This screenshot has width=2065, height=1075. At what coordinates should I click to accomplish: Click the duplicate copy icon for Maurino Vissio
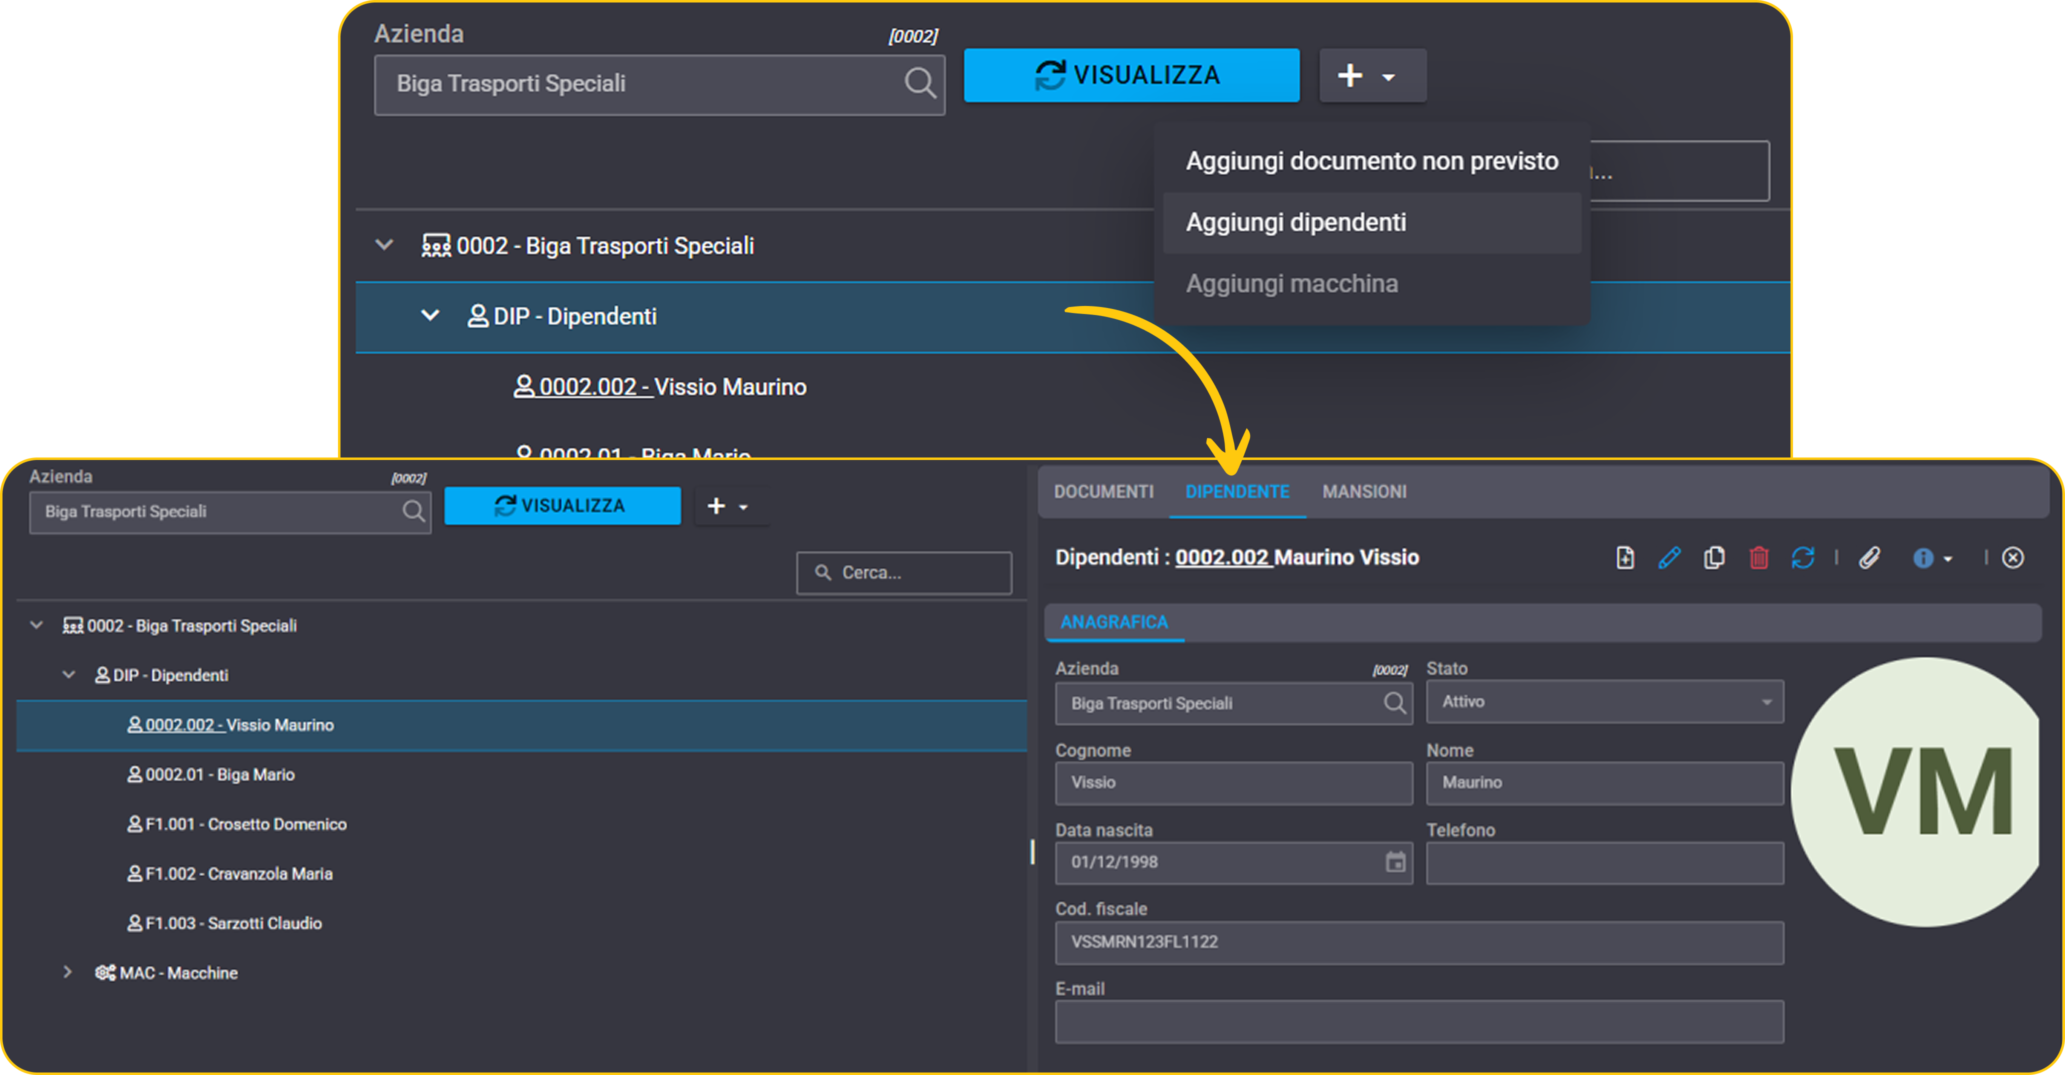1714,558
